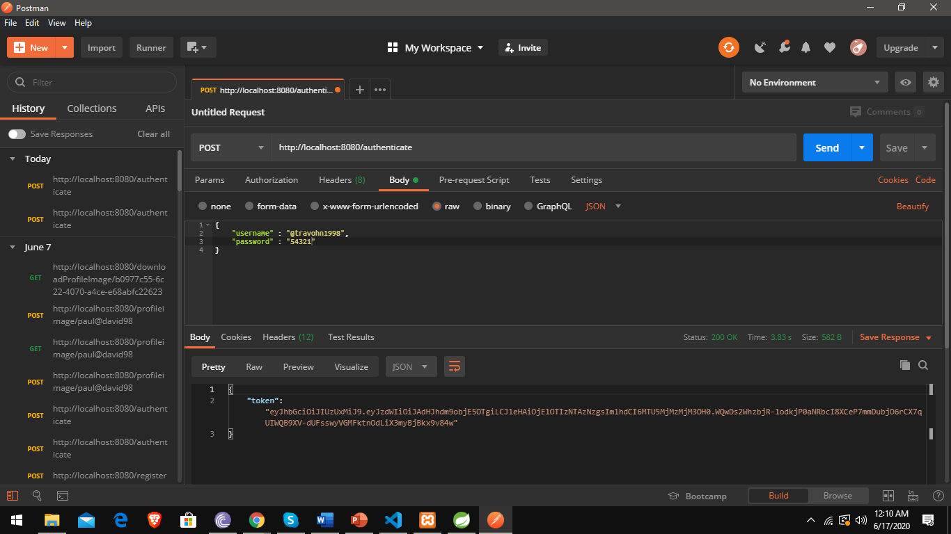Click the Import button

[102, 48]
